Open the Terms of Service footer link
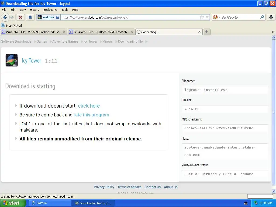Image resolution: width=276 pixels, height=207 pixels. click(129, 187)
